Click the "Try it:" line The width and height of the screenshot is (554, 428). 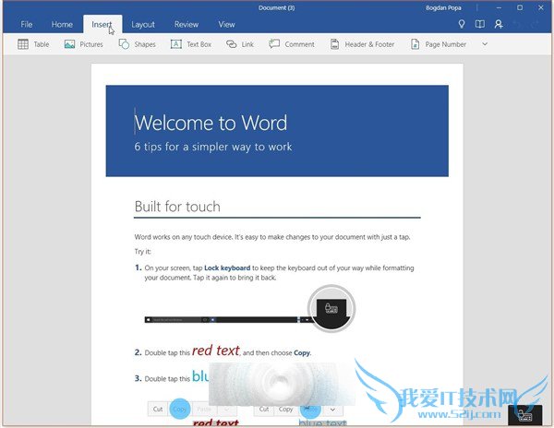tap(143, 252)
